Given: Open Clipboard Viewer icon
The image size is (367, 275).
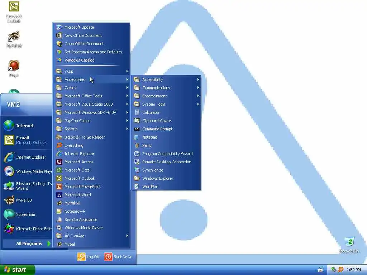Looking at the screenshot, I should [x=137, y=121].
